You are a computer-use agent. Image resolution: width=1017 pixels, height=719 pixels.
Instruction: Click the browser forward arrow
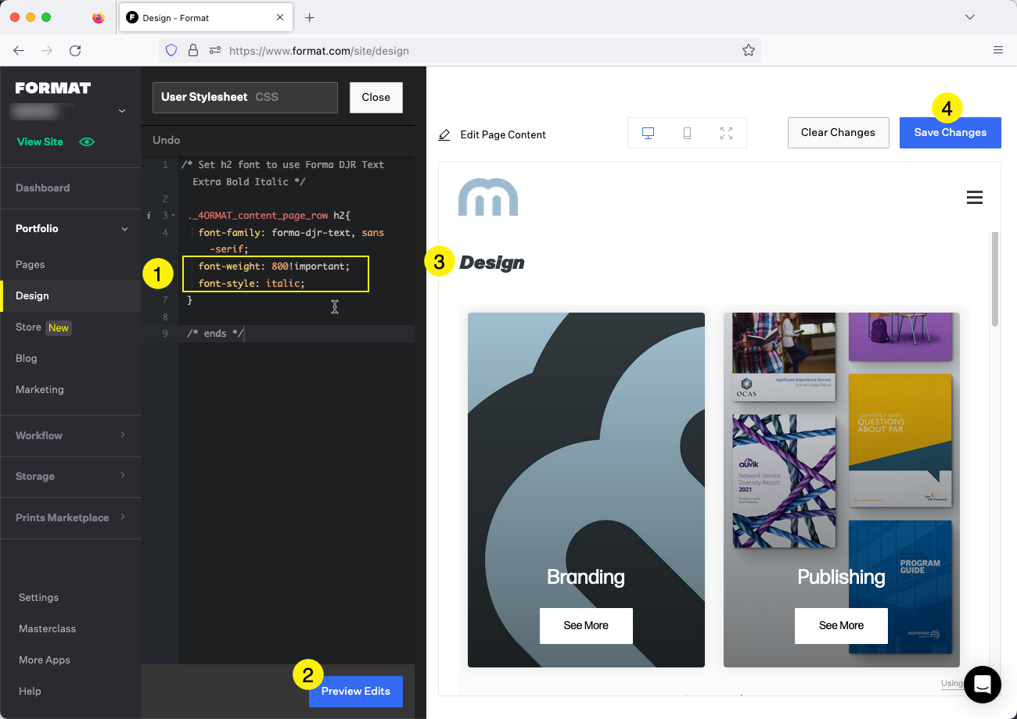pyautogui.click(x=47, y=50)
